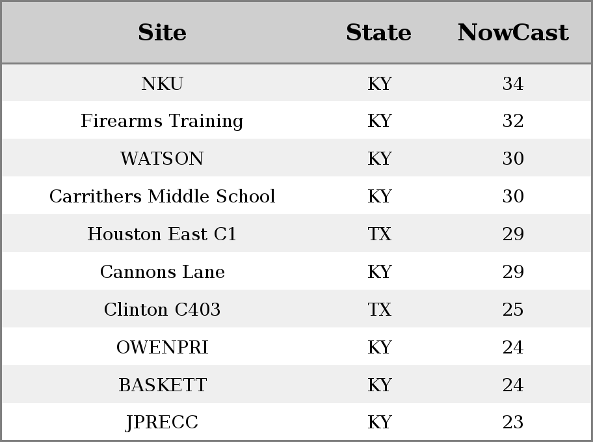Screen dimensions: 593x442
Task: Click NowCast value 23 for JPRECC
Action: pos(513,422)
